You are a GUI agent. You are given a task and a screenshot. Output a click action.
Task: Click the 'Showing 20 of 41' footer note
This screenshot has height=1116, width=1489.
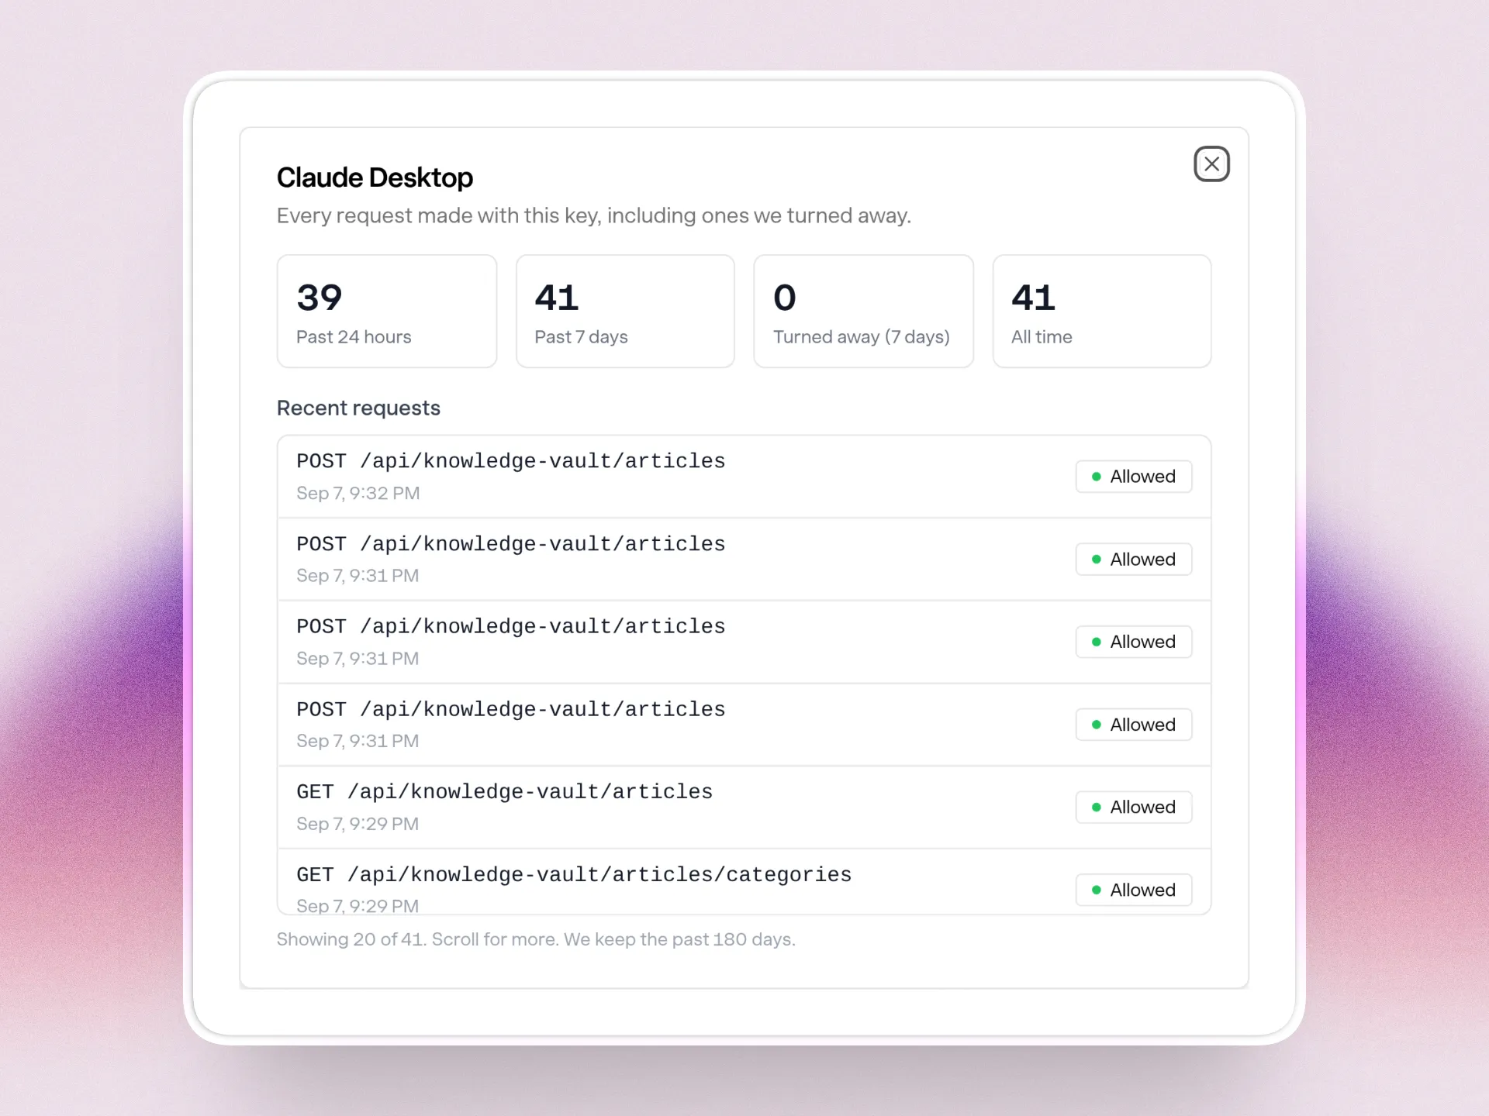tap(536, 939)
